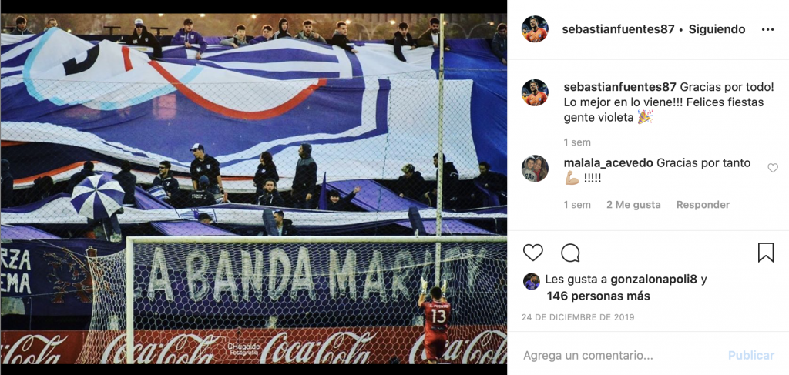The image size is (789, 375).
Task: Show the list of 146 personas más
Action: (x=598, y=296)
